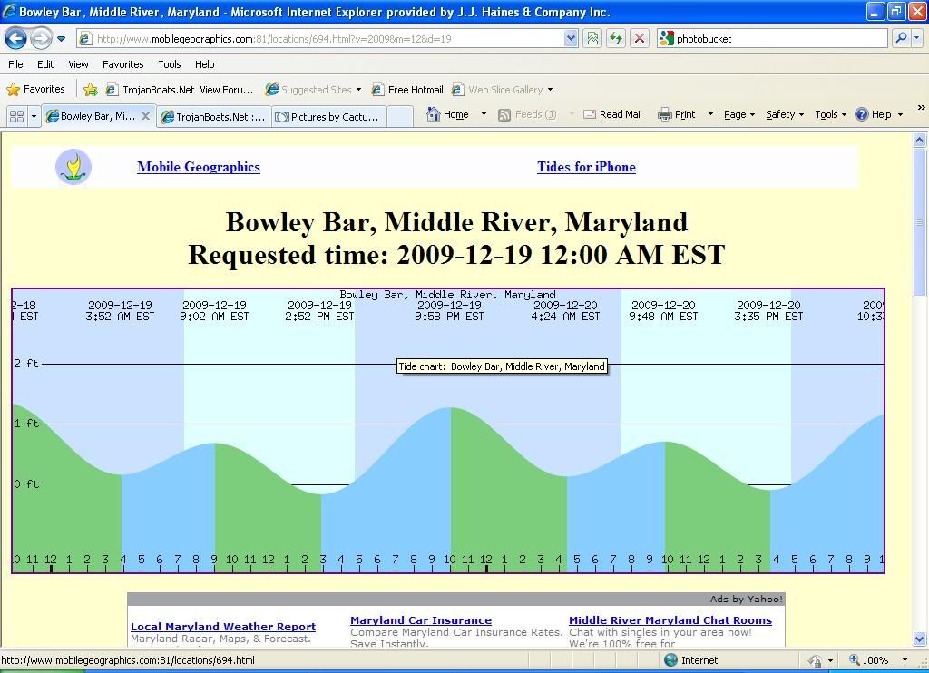Open TrojanBoats.Net View Forum favorite link
The image size is (929, 673).
(x=180, y=90)
